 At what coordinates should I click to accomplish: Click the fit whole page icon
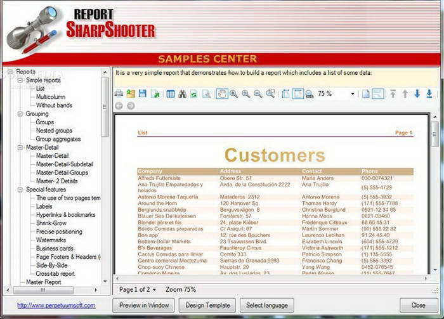click(285, 94)
